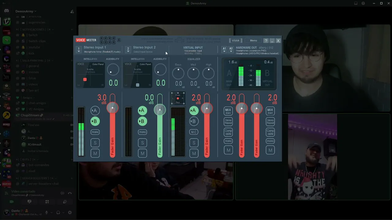Open the blue snowflake server icon
Image resolution: width=392 pixels, height=220 pixels.
click(x=6, y=134)
